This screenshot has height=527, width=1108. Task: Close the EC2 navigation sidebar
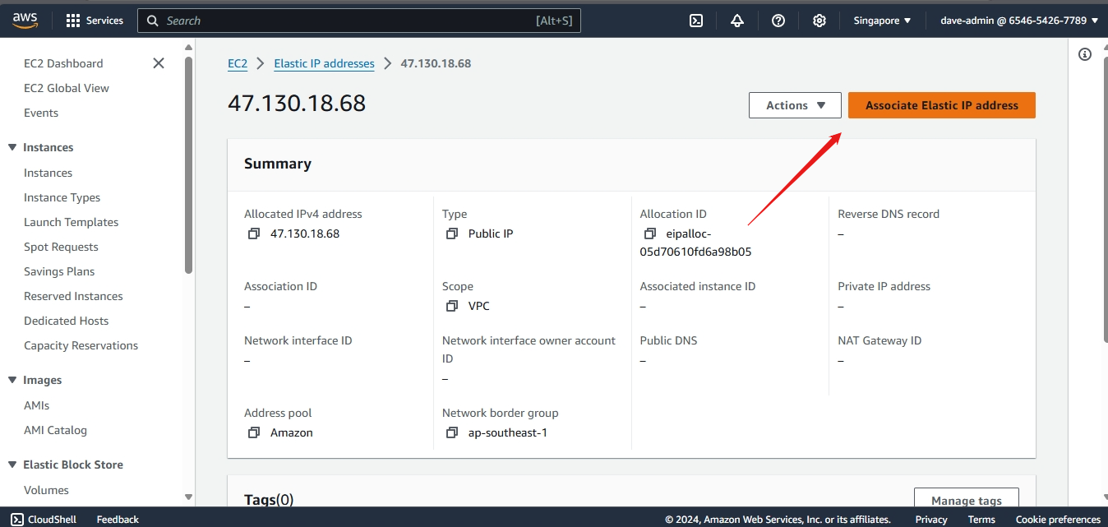159,63
